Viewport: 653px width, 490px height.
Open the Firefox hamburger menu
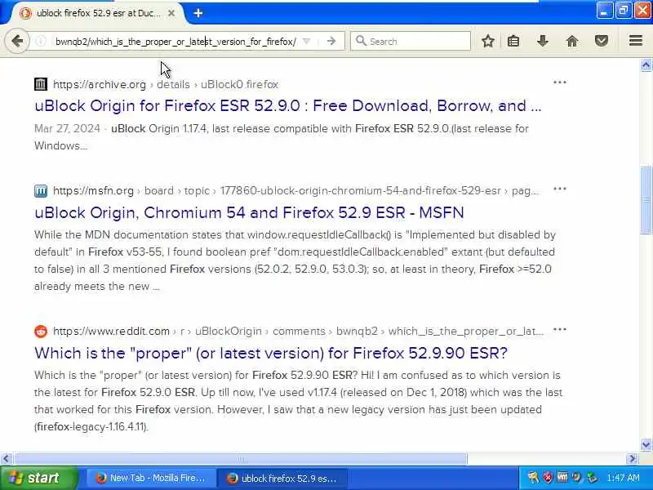pyautogui.click(x=636, y=40)
